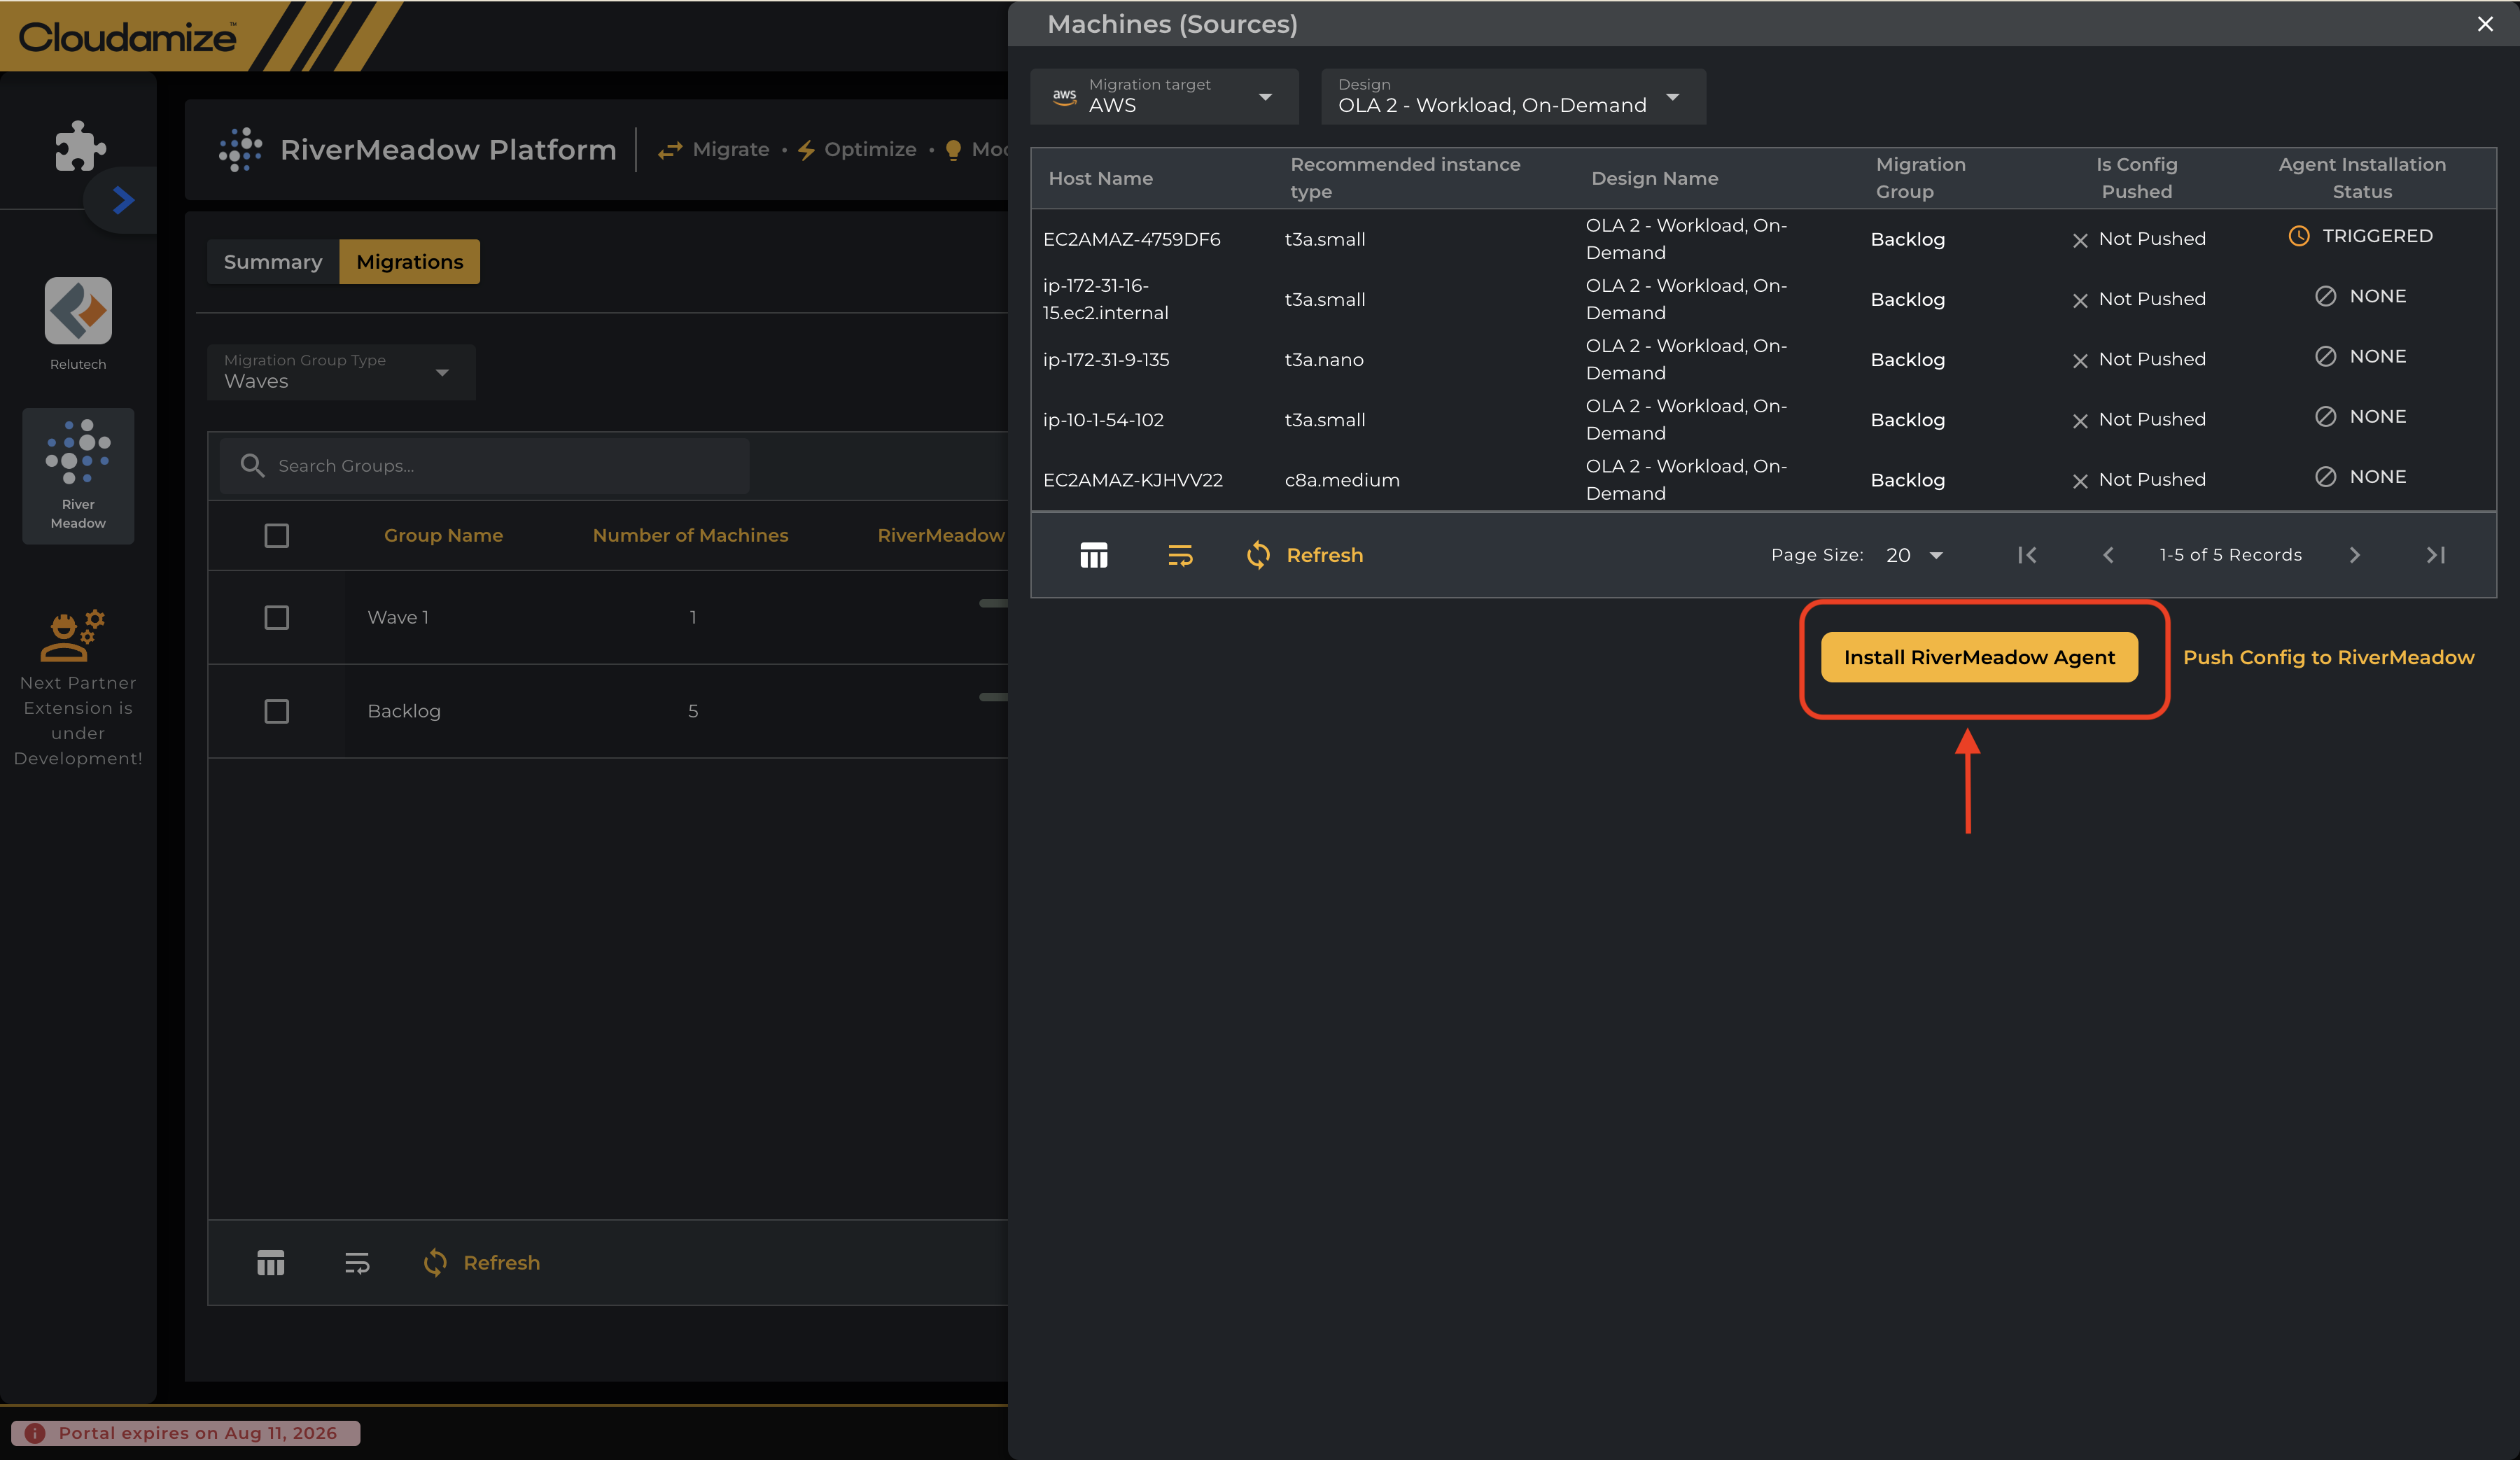The width and height of the screenshot is (2520, 1460).
Task: Check the Backlog row checkbox
Action: pyautogui.click(x=277, y=711)
